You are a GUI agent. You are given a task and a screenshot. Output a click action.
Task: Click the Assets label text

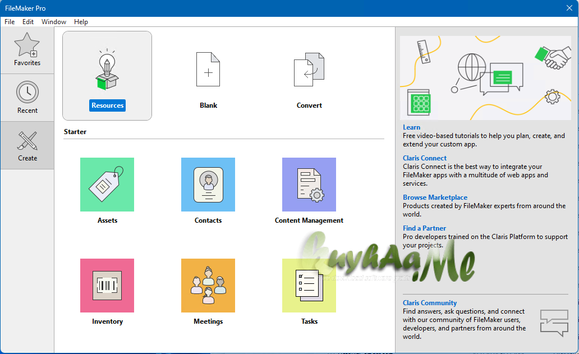pos(108,220)
